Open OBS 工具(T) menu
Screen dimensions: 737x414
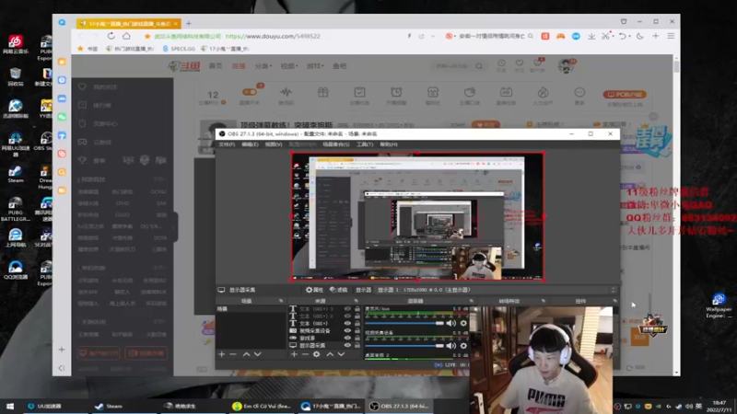[365, 144]
